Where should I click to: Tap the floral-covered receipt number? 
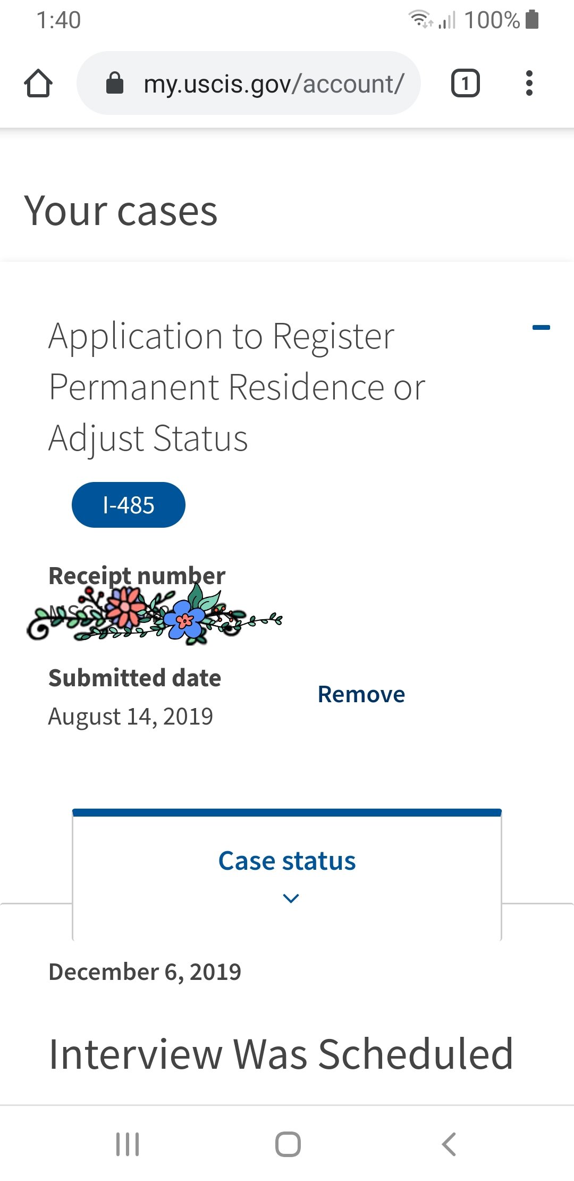pyautogui.click(x=154, y=615)
